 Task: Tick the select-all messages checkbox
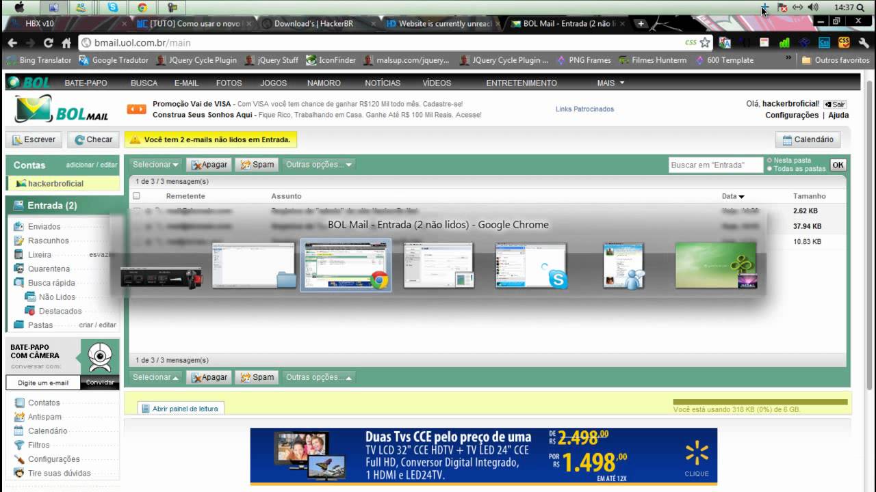[x=136, y=196]
